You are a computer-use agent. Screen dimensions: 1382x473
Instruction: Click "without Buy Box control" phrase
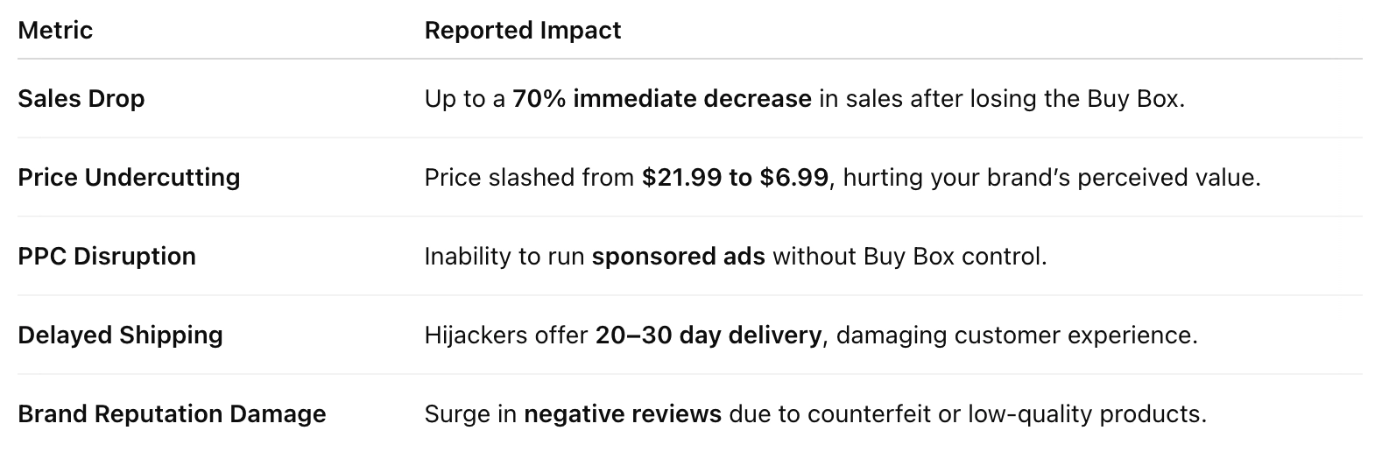(x=908, y=257)
